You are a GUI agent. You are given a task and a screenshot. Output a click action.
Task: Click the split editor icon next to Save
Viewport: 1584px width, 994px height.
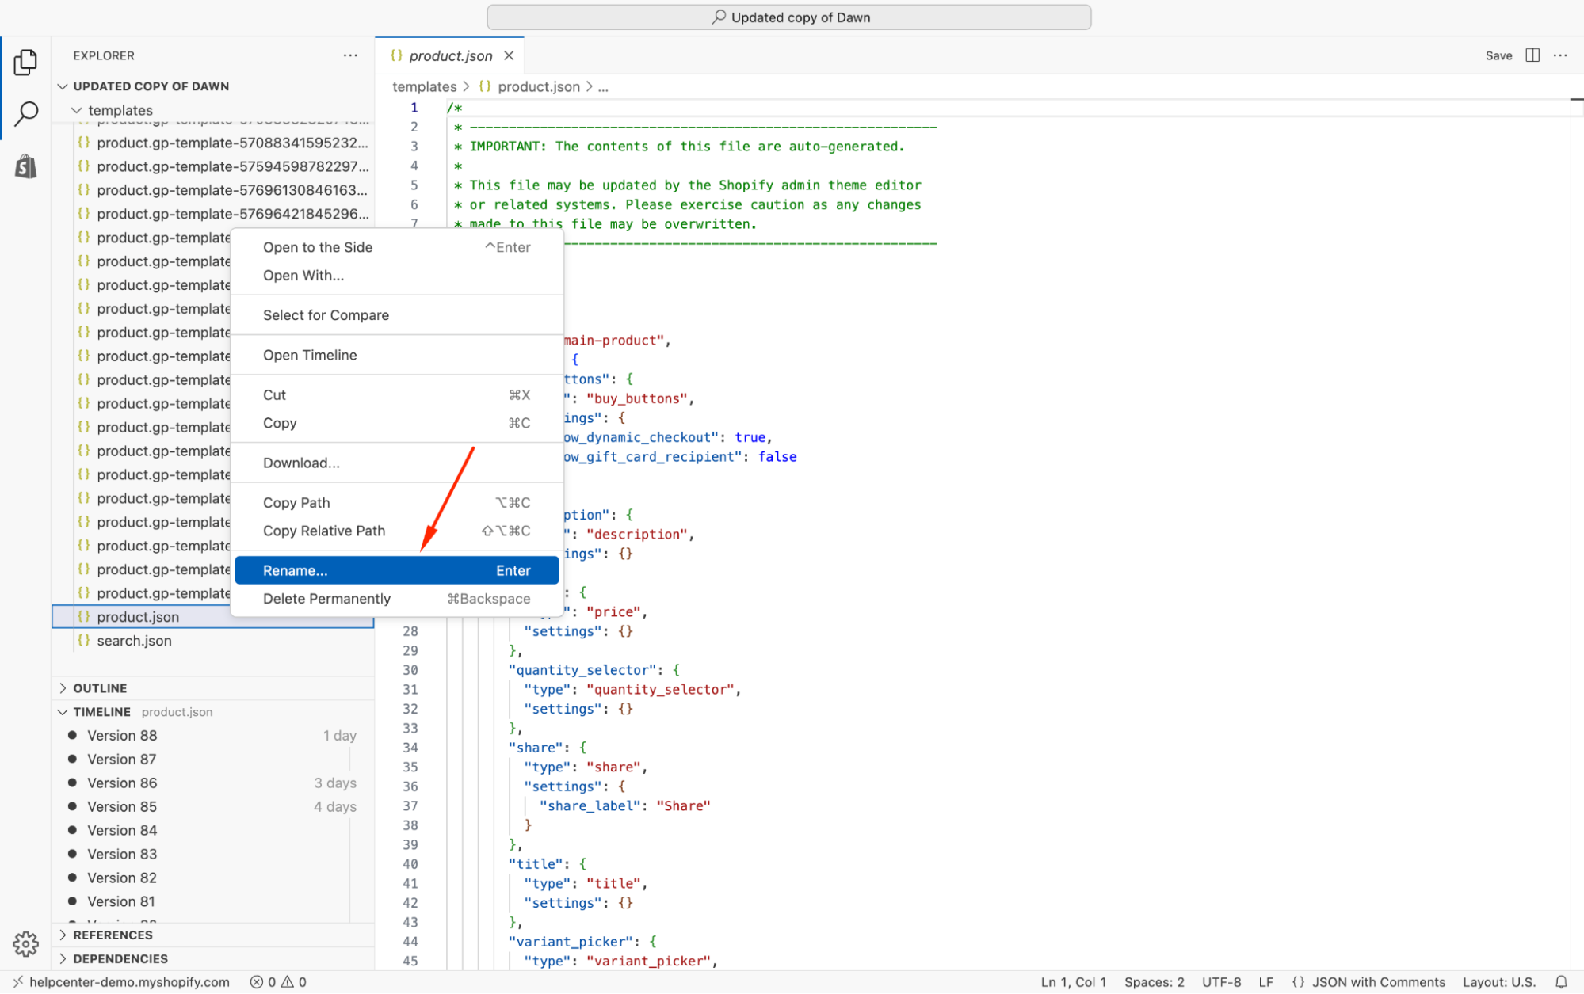point(1532,55)
